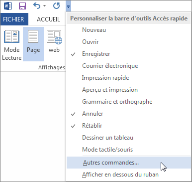This screenshot has height=182, width=192.
Task: Enable Aperçu et impression option
Action: (x=128, y=90)
